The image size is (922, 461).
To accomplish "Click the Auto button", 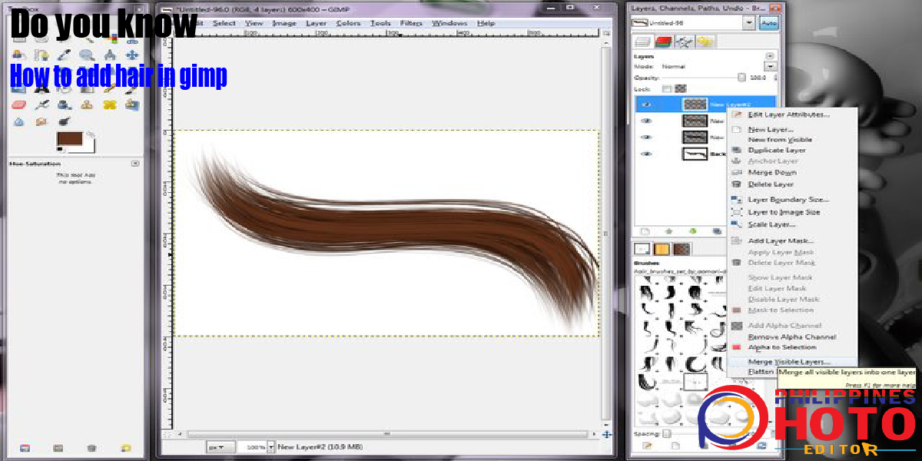I will 768,23.
